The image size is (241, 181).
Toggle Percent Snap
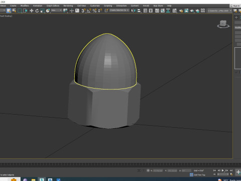pyautogui.click(x=94, y=11)
